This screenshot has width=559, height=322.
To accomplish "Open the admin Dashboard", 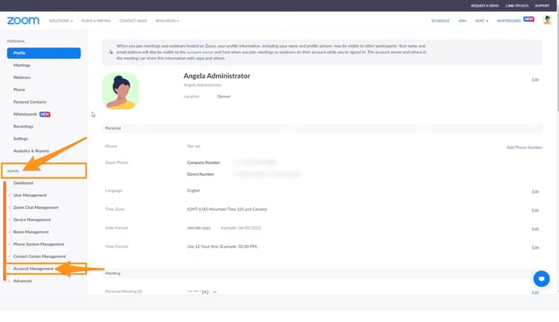I will tap(23, 183).
